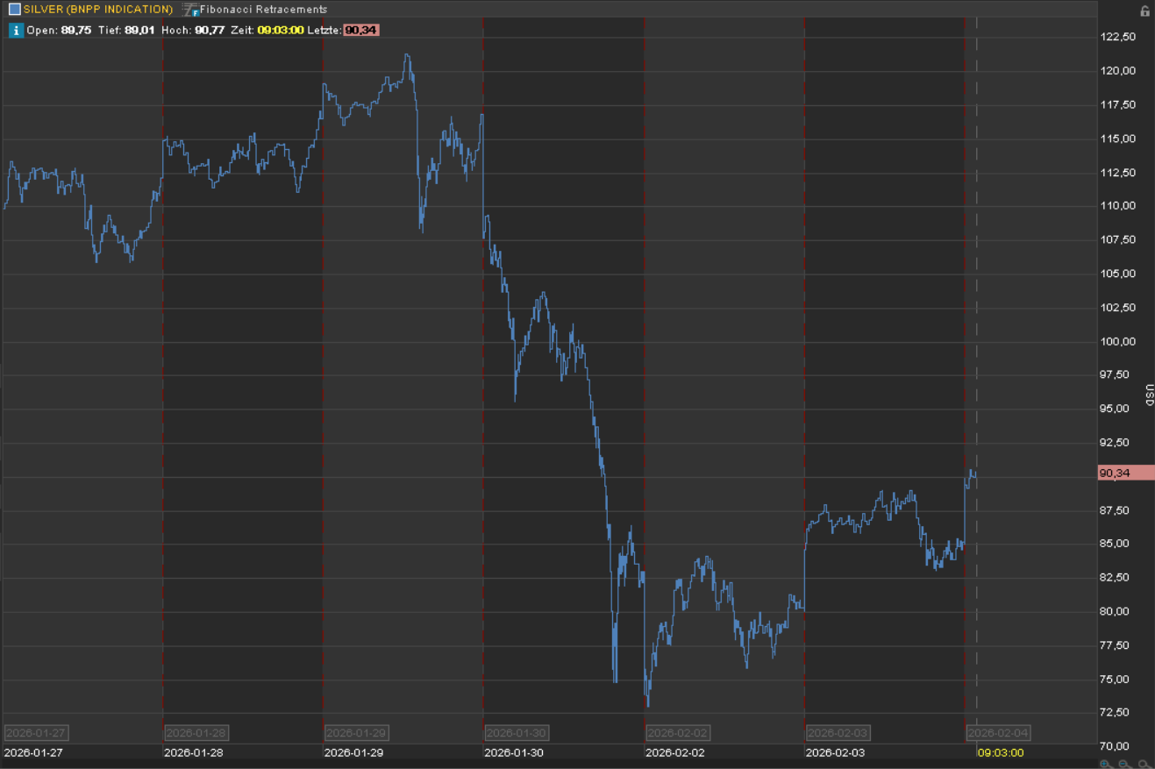This screenshot has height=769, width=1155.
Task: Click the Hoch 90,77 value in header
Action: pos(210,30)
